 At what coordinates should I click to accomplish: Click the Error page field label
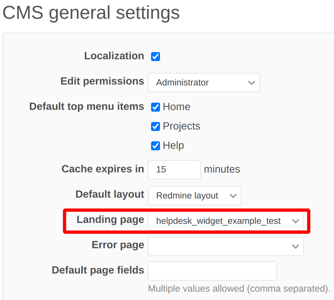pyautogui.click(x=118, y=245)
